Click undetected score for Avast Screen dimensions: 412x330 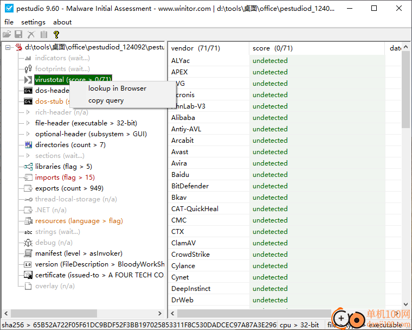(270, 152)
